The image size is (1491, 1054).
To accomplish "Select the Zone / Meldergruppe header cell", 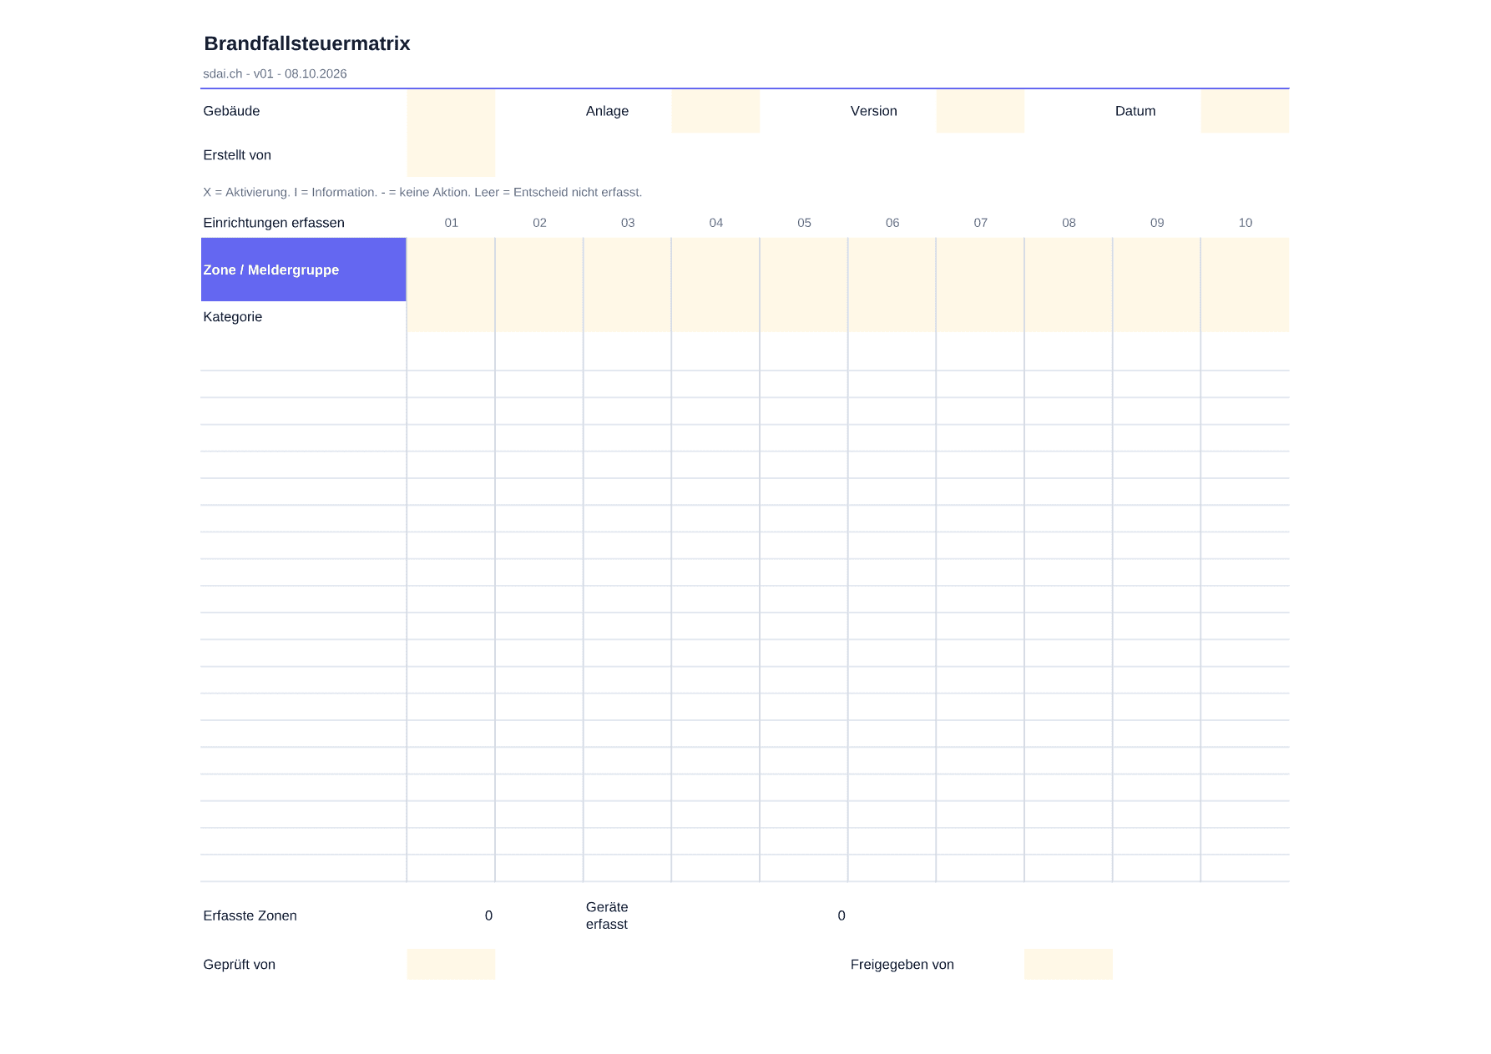I will tap(303, 270).
